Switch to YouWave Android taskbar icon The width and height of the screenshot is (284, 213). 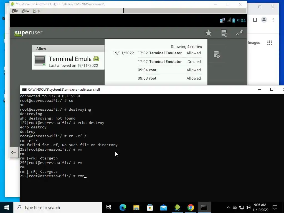pyautogui.click(x=177, y=207)
